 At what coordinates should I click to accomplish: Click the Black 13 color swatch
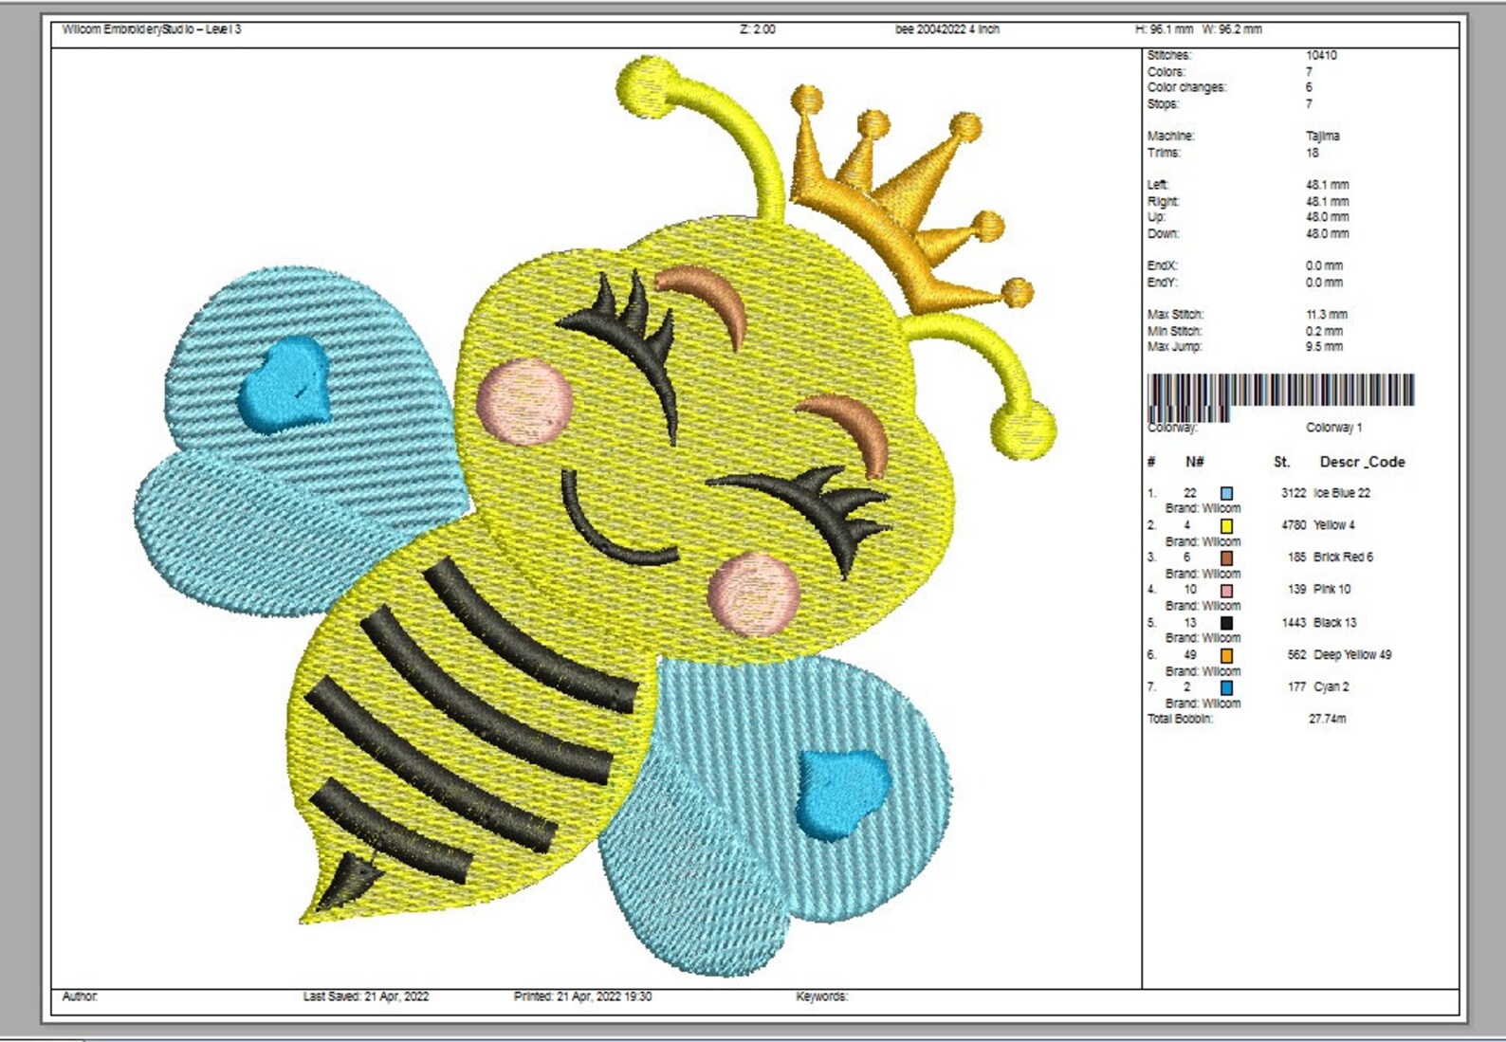pyautogui.click(x=1226, y=623)
